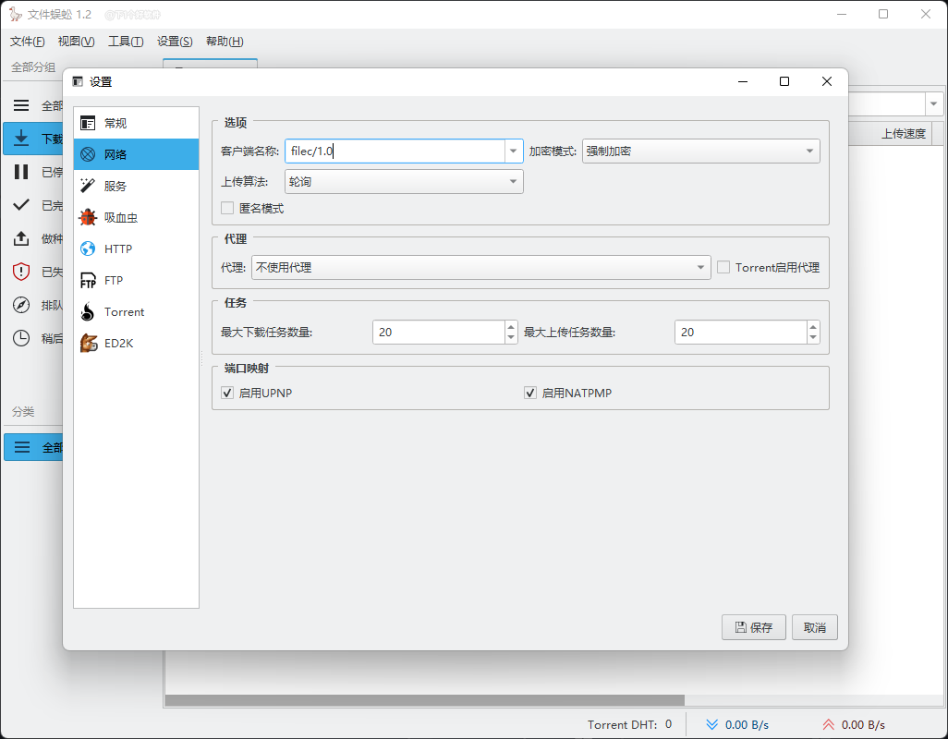Click the 分类 label in main sidebar
The width and height of the screenshot is (948, 739).
[23, 411]
